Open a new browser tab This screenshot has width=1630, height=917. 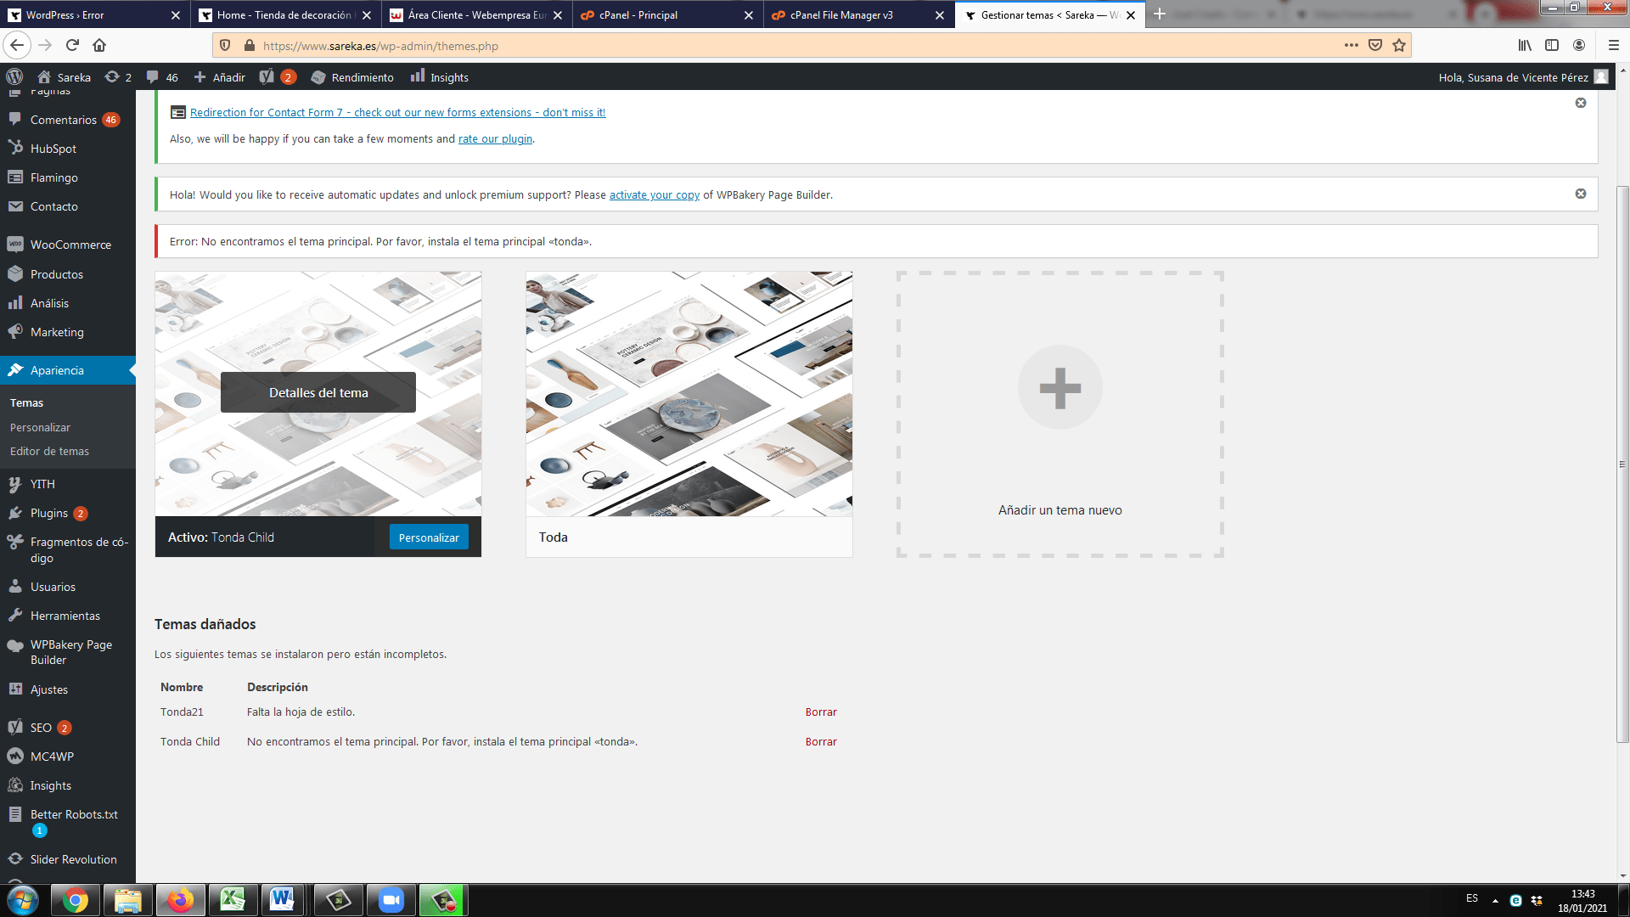pyautogui.click(x=1160, y=14)
